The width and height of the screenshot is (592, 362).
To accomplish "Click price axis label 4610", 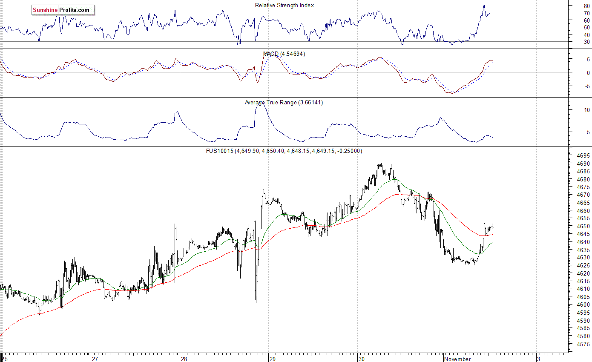I will [583, 289].
